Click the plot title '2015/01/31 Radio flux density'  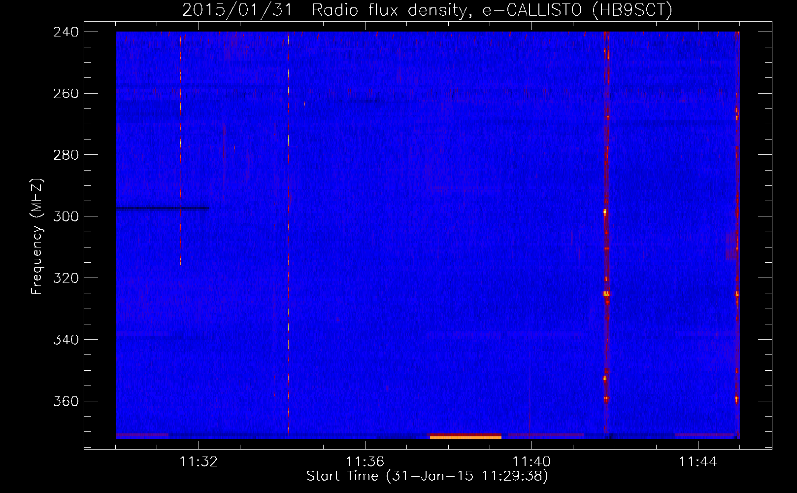coord(324,10)
